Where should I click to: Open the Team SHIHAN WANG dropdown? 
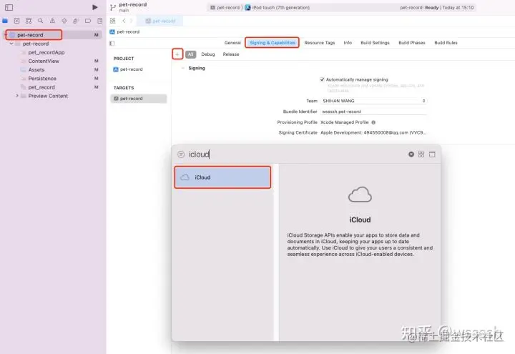pos(374,101)
